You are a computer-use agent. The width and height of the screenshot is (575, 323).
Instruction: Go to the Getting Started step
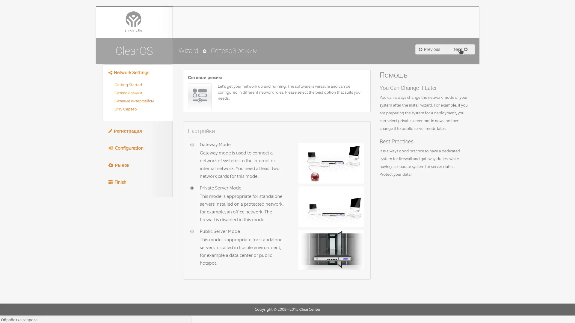(x=128, y=85)
